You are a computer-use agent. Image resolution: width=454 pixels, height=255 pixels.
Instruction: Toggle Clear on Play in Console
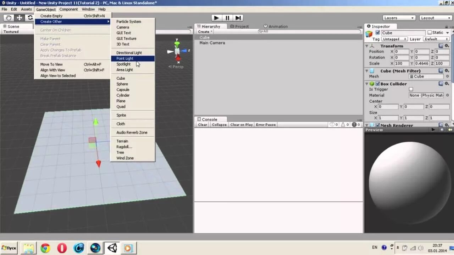point(241,125)
